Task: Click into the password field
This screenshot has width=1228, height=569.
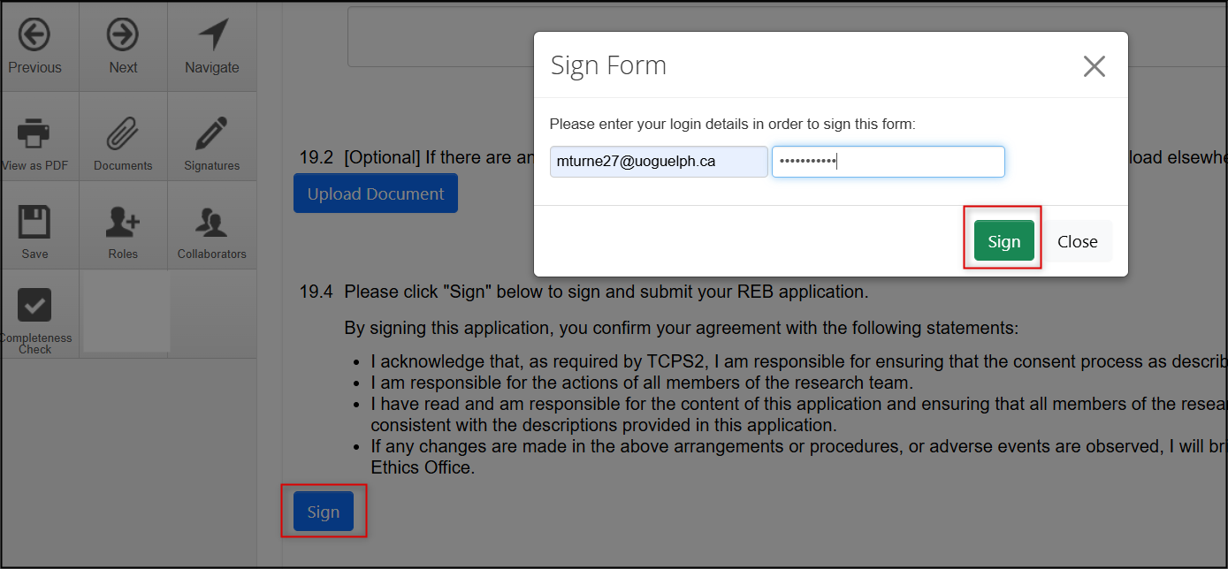Action: 888,162
